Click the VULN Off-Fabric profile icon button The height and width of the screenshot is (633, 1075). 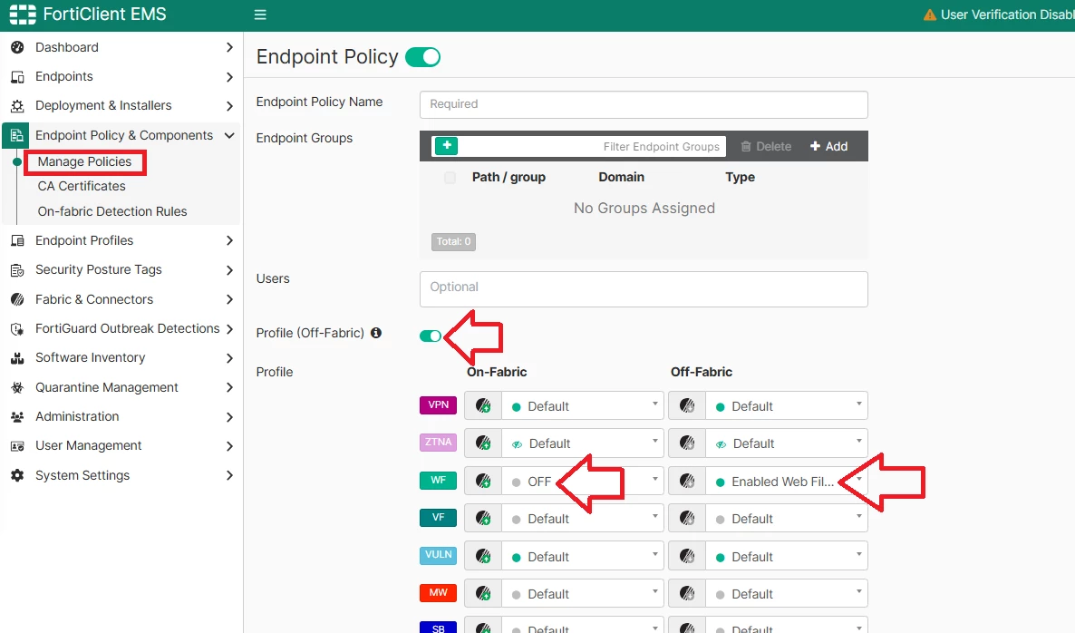(x=687, y=556)
